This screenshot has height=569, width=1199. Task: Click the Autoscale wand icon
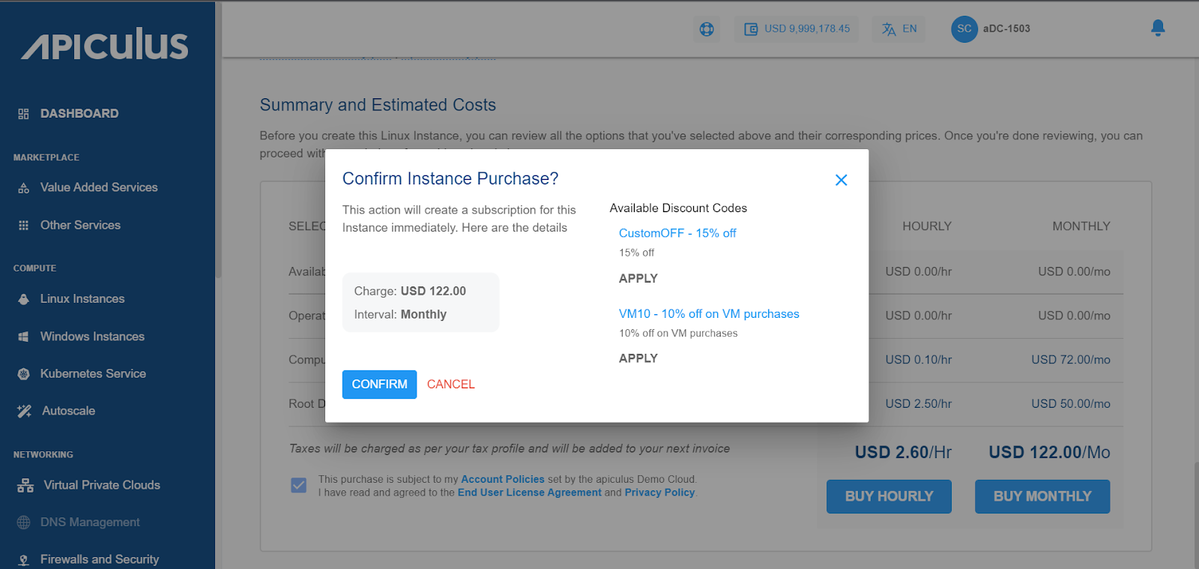tap(24, 411)
